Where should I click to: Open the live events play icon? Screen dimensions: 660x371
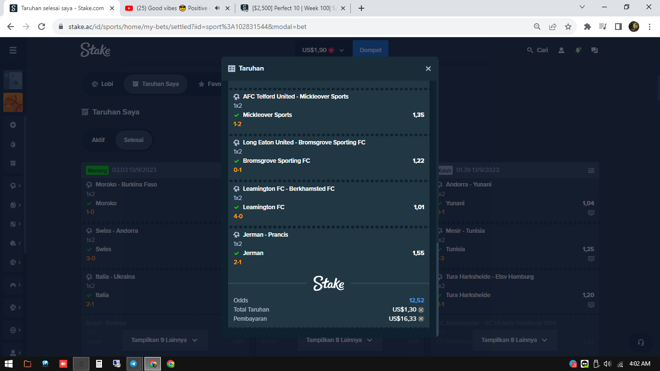click(13, 125)
